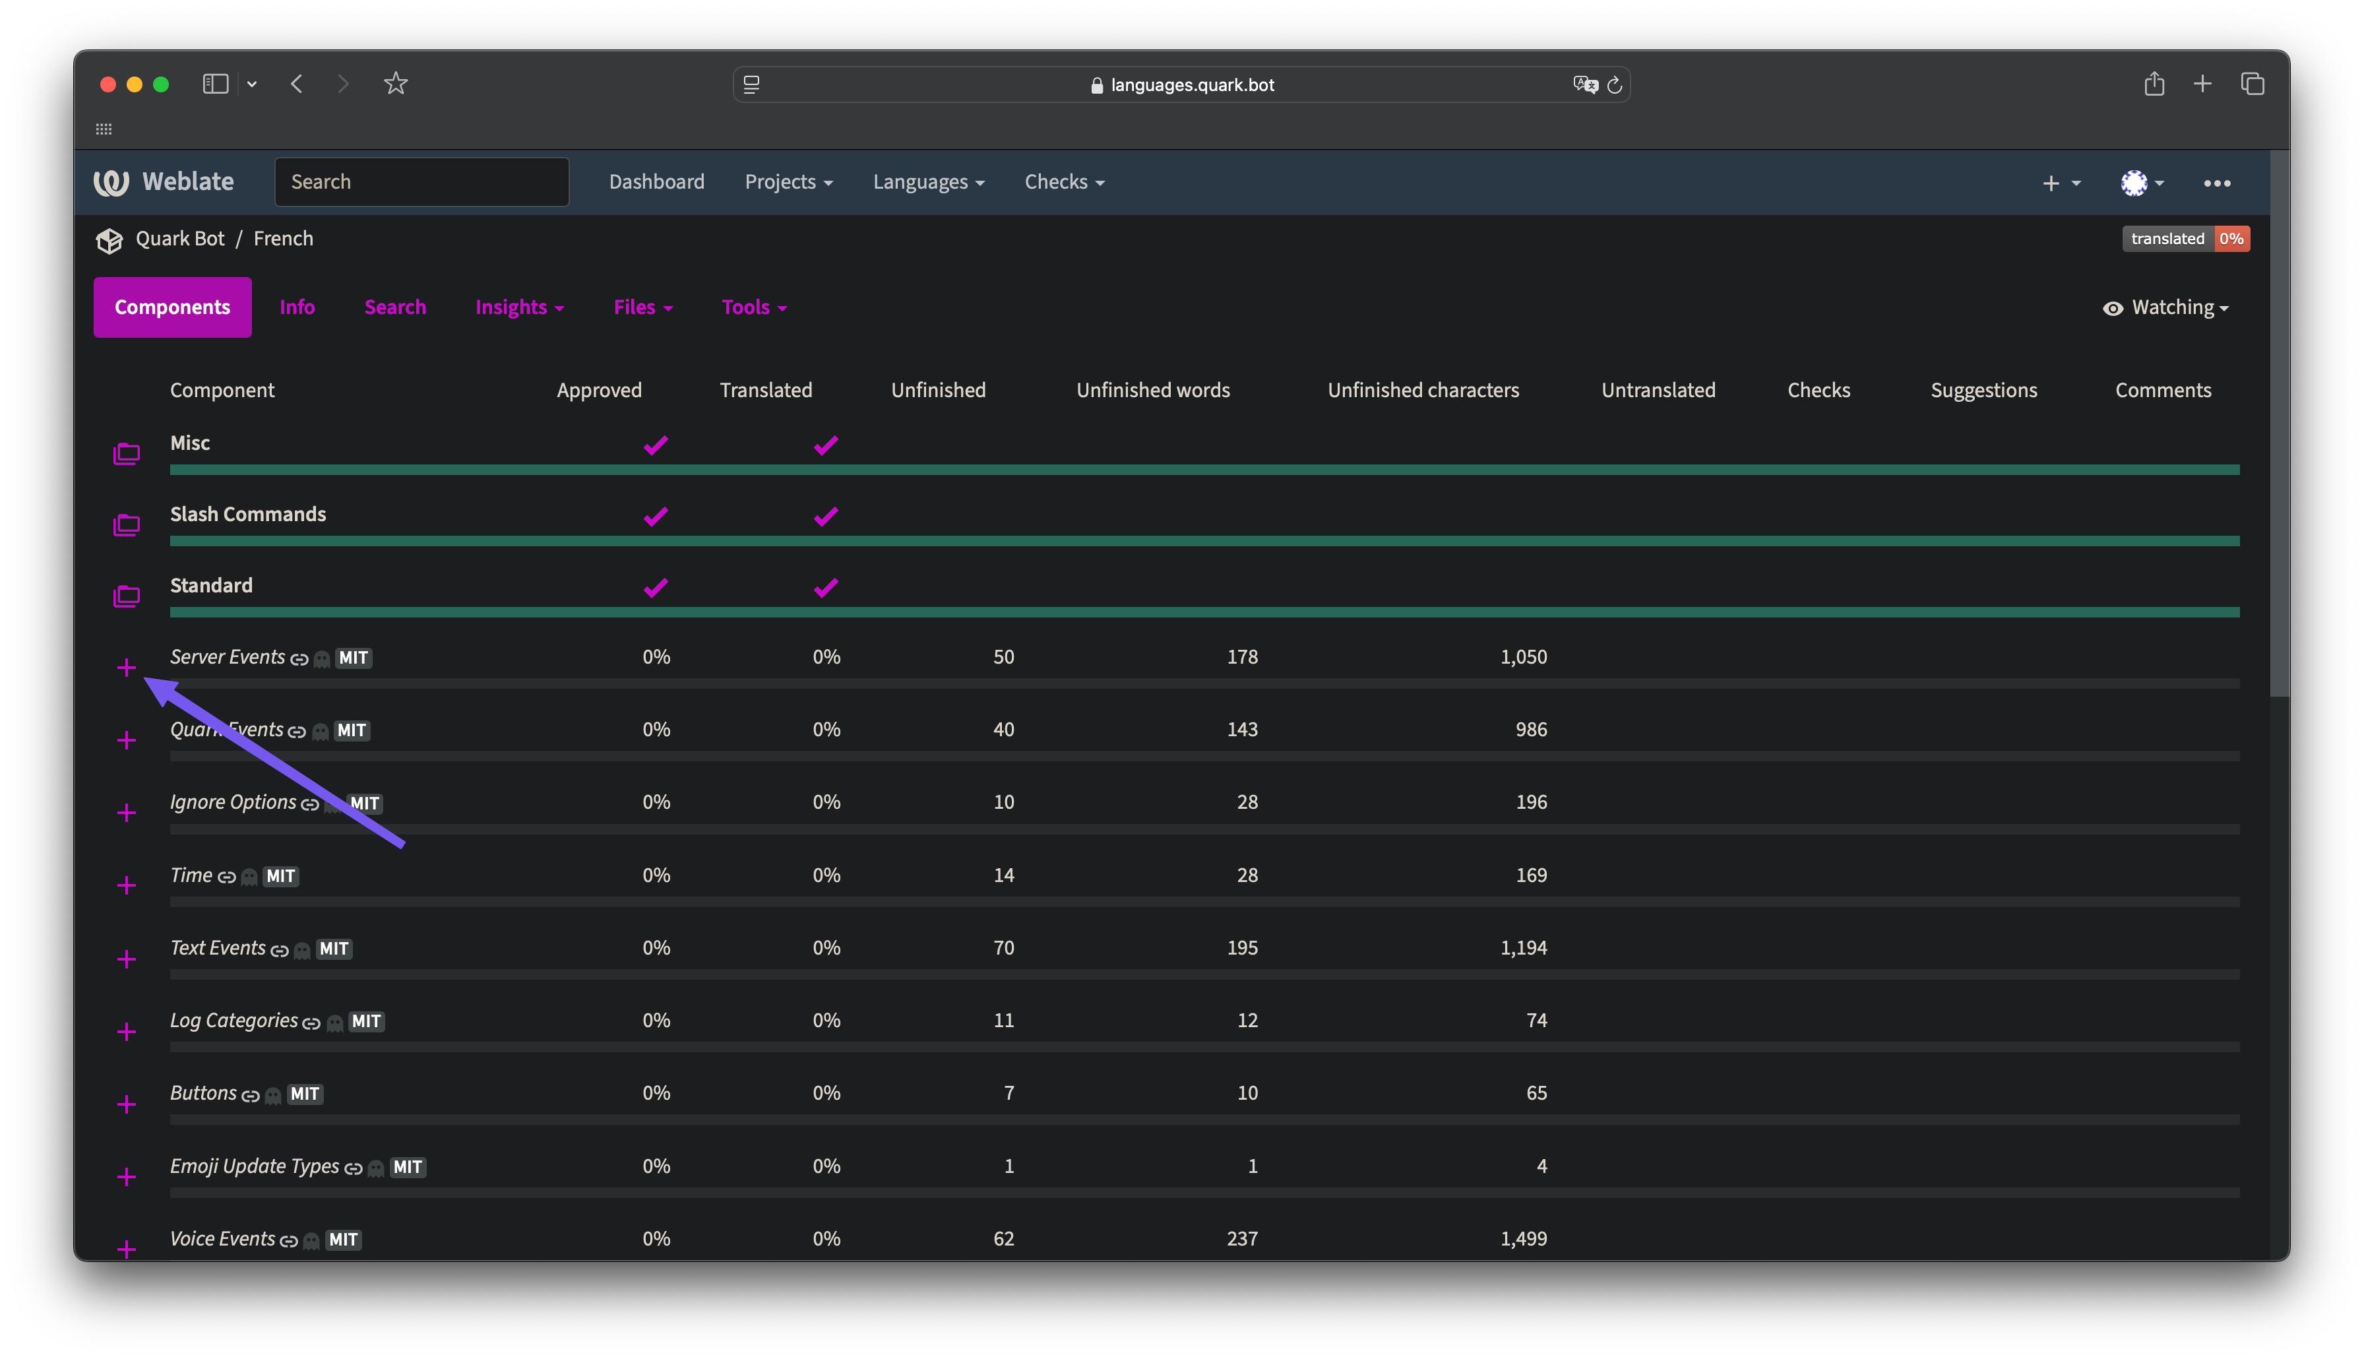Viewport: 2364px width, 1359px height.
Task: Click the Safari share icon
Action: (x=2153, y=84)
